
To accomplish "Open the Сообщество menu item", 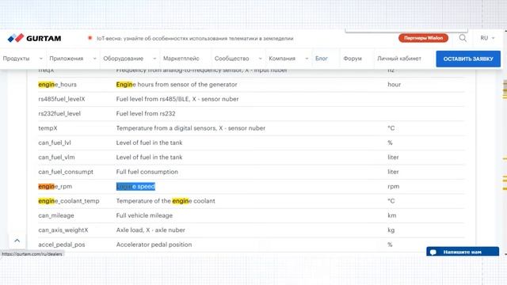I will pos(232,59).
